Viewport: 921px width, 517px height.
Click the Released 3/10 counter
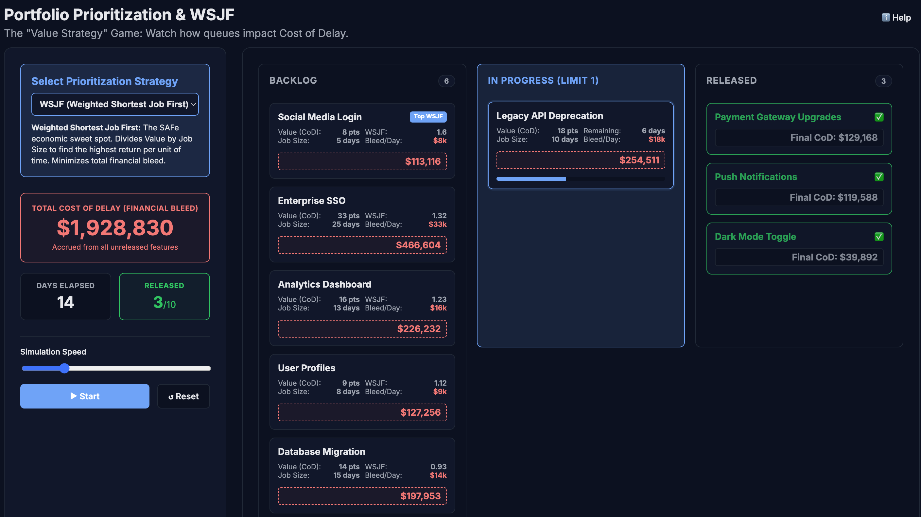pyautogui.click(x=164, y=303)
